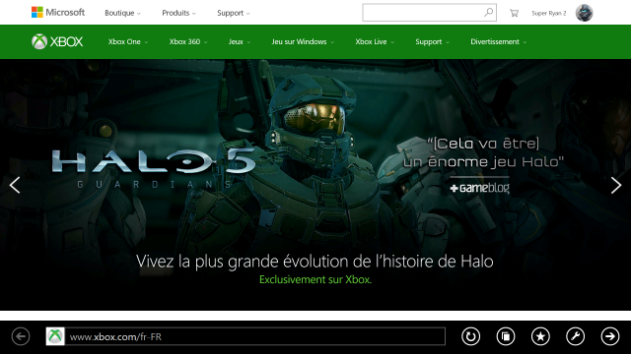Add page to favorites star icon
The height and width of the screenshot is (354, 631).
[x=540, y=336]
